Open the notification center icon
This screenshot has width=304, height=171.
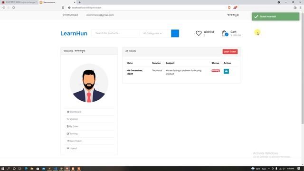pyautogui.click(x=299, y=169)
